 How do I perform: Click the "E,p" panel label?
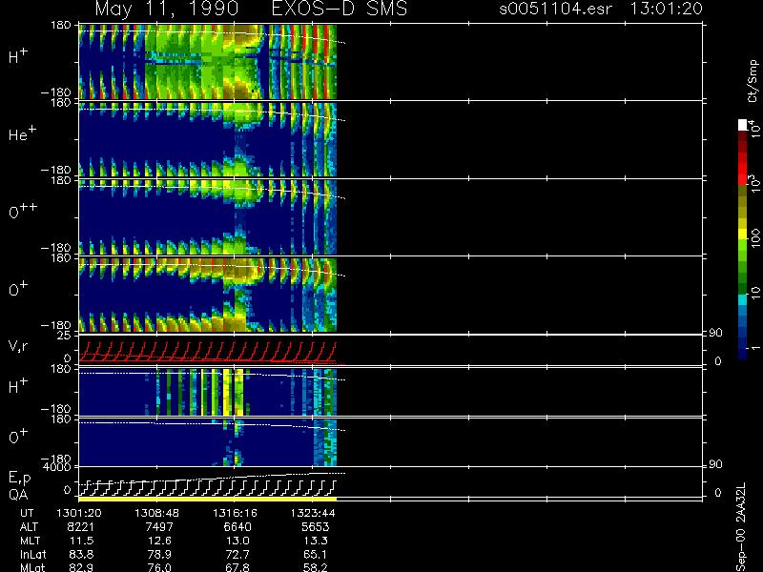click(19, 478)
